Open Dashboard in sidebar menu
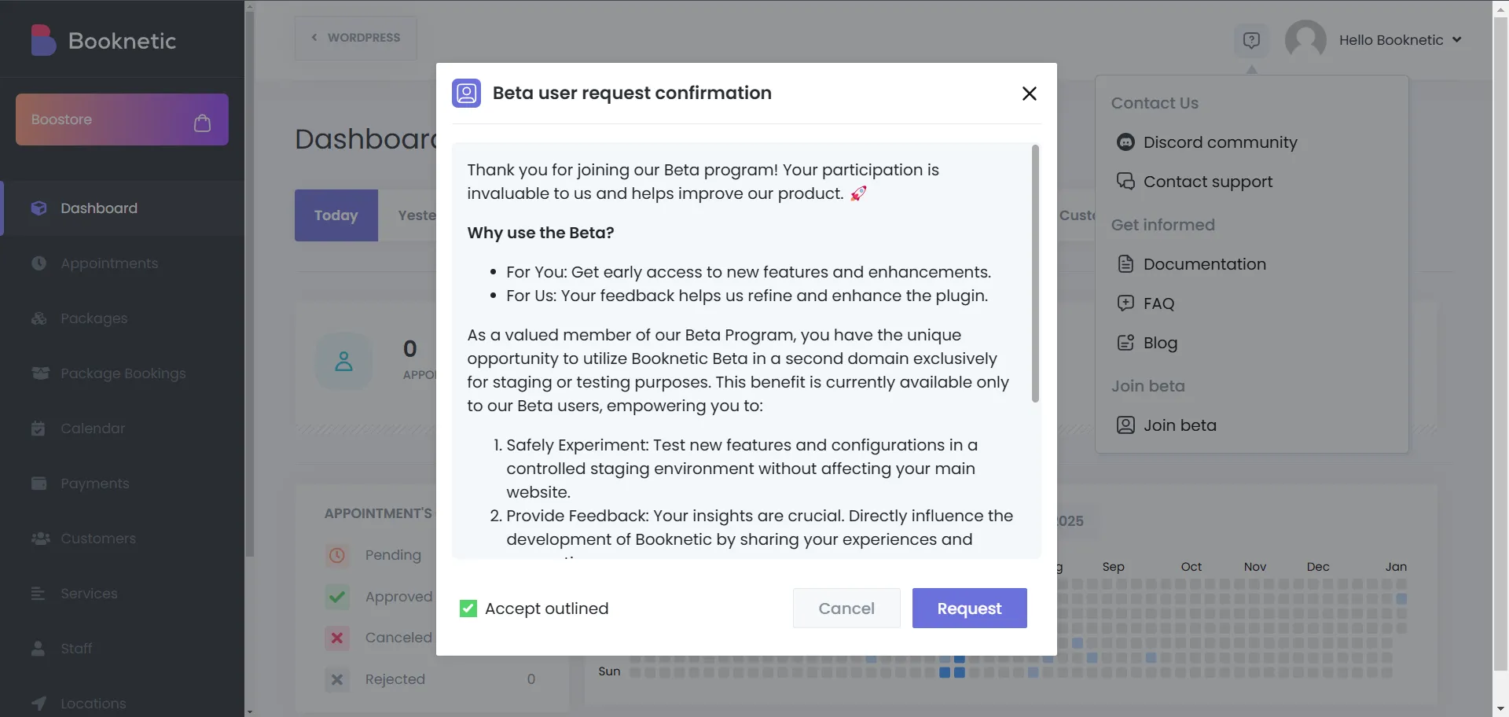The height and width of the screenshot is (717, 1509). (123, 208)
